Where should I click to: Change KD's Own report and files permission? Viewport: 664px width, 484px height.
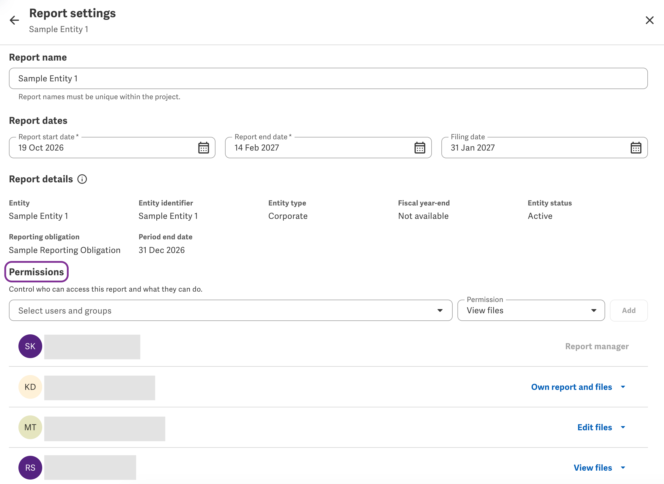578,387
